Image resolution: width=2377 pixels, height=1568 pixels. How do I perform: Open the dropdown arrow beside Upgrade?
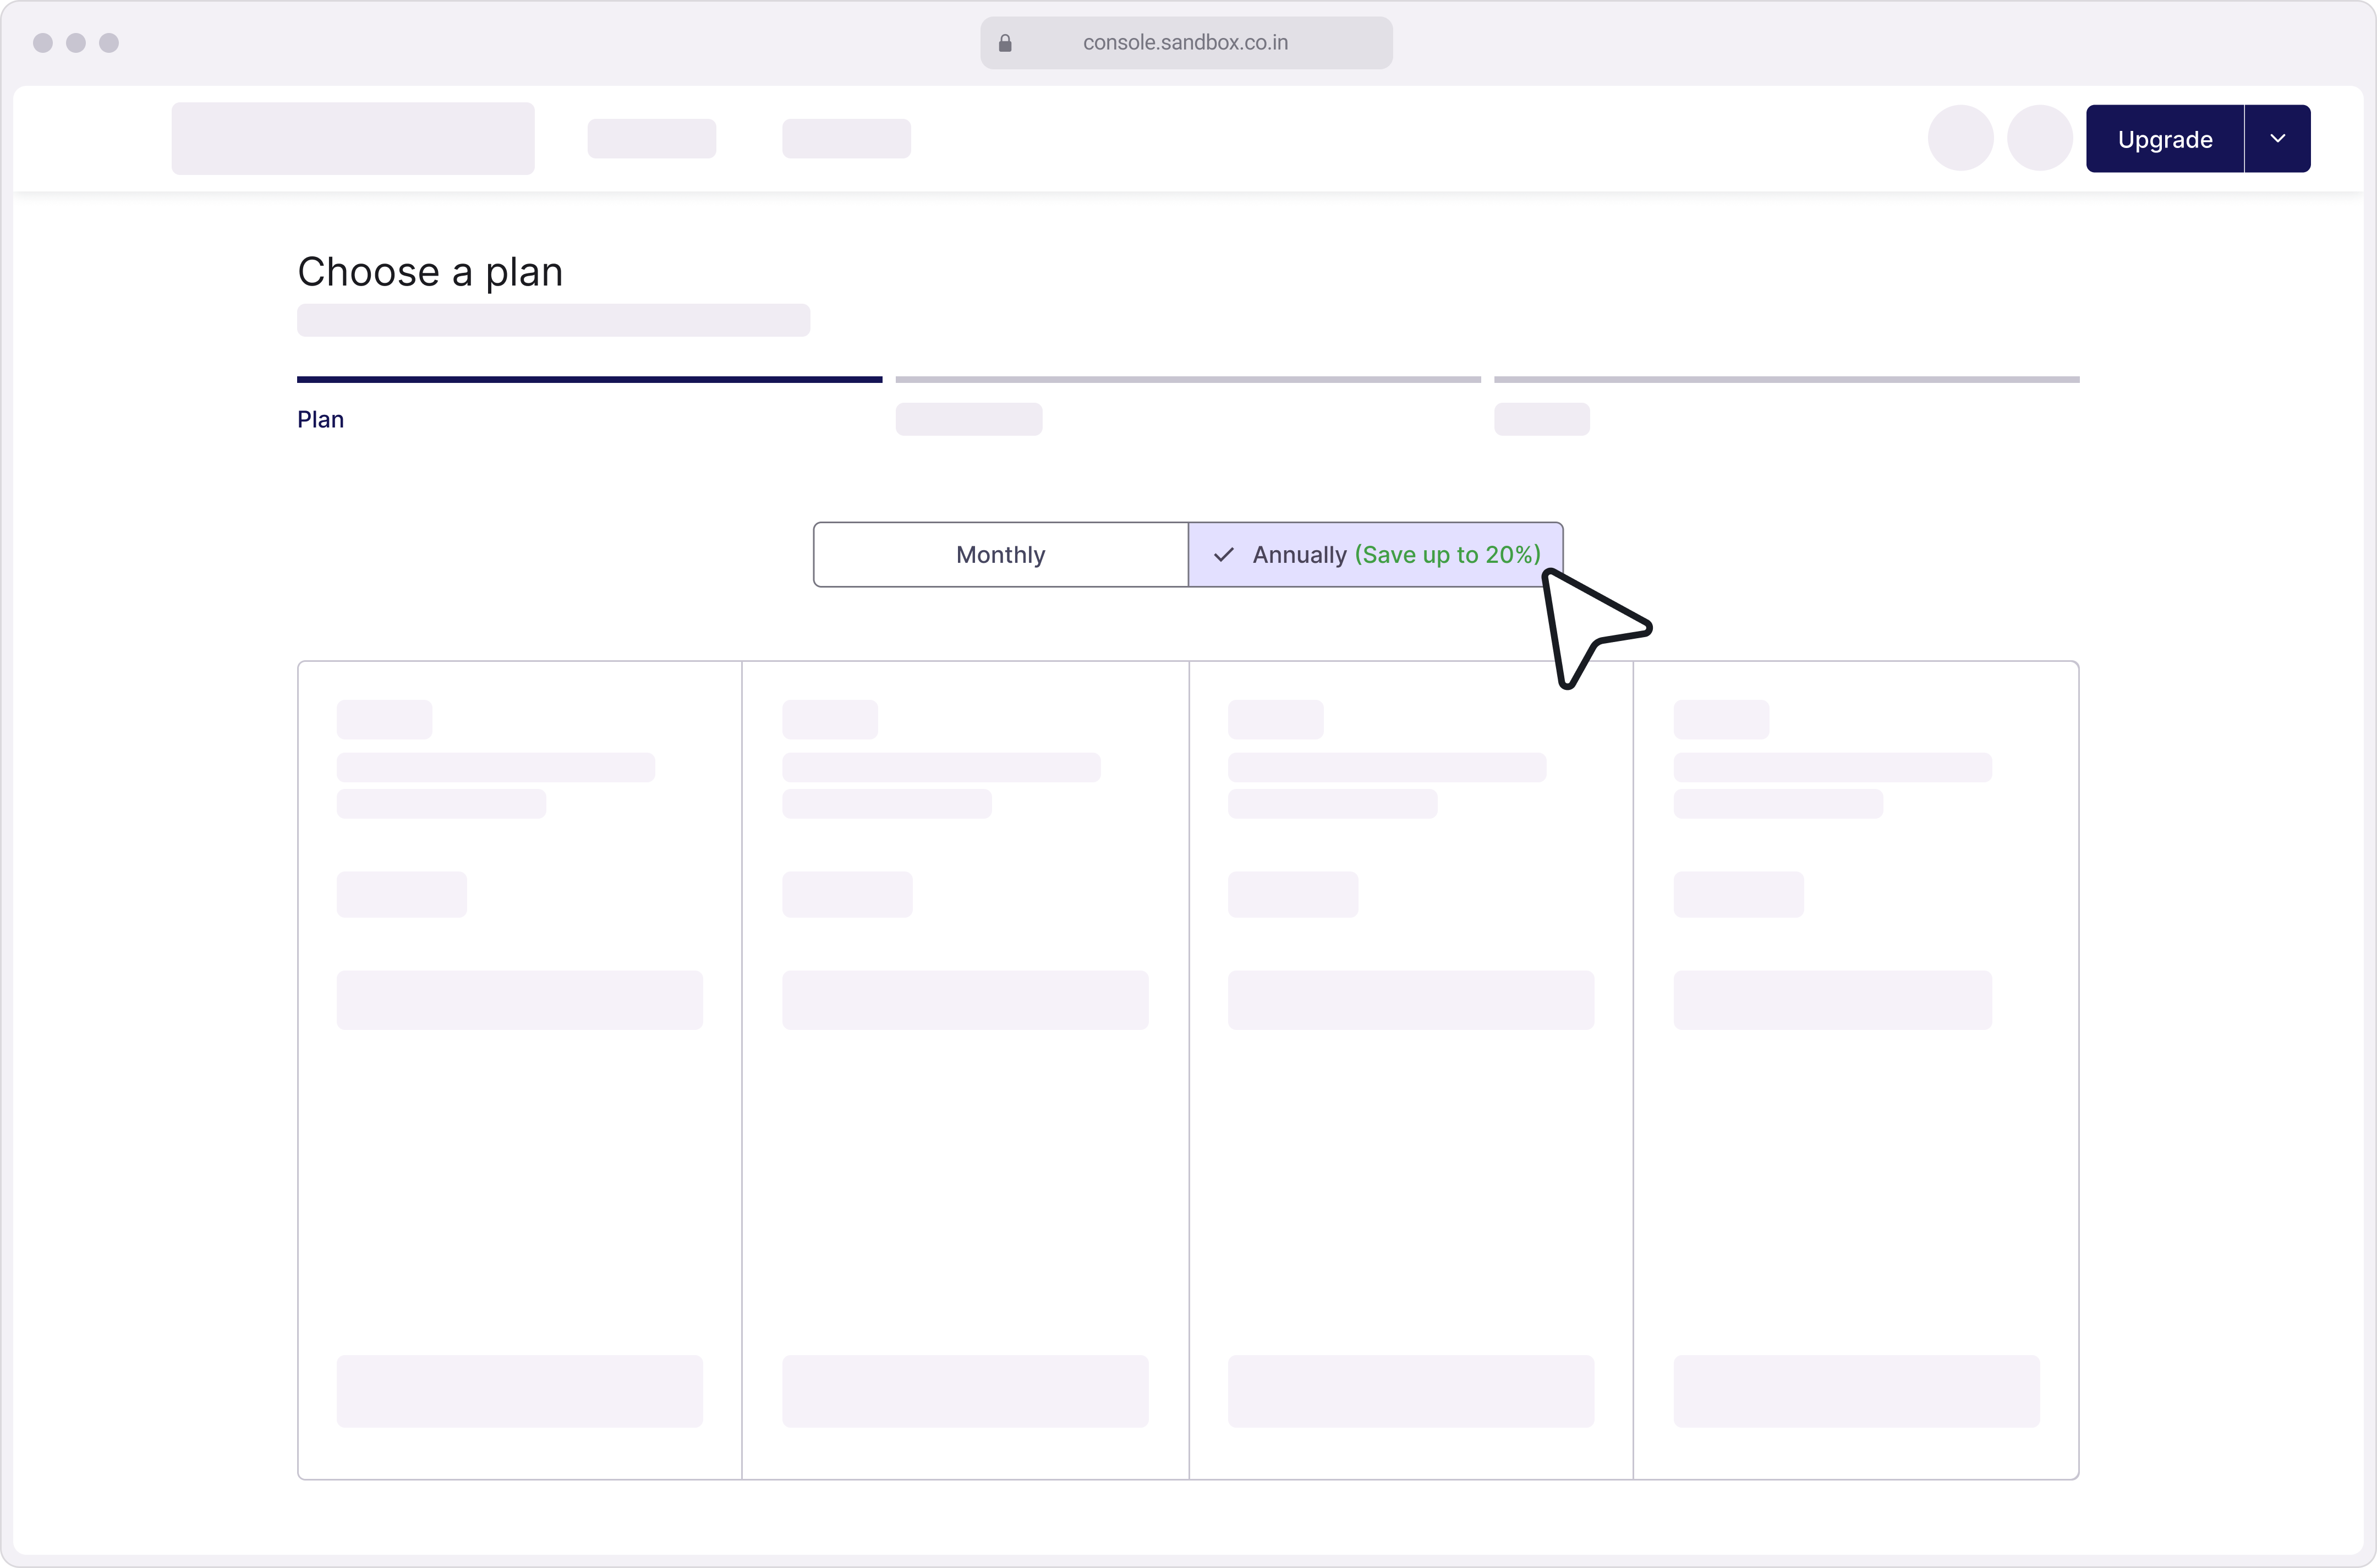coord(2278,139)
